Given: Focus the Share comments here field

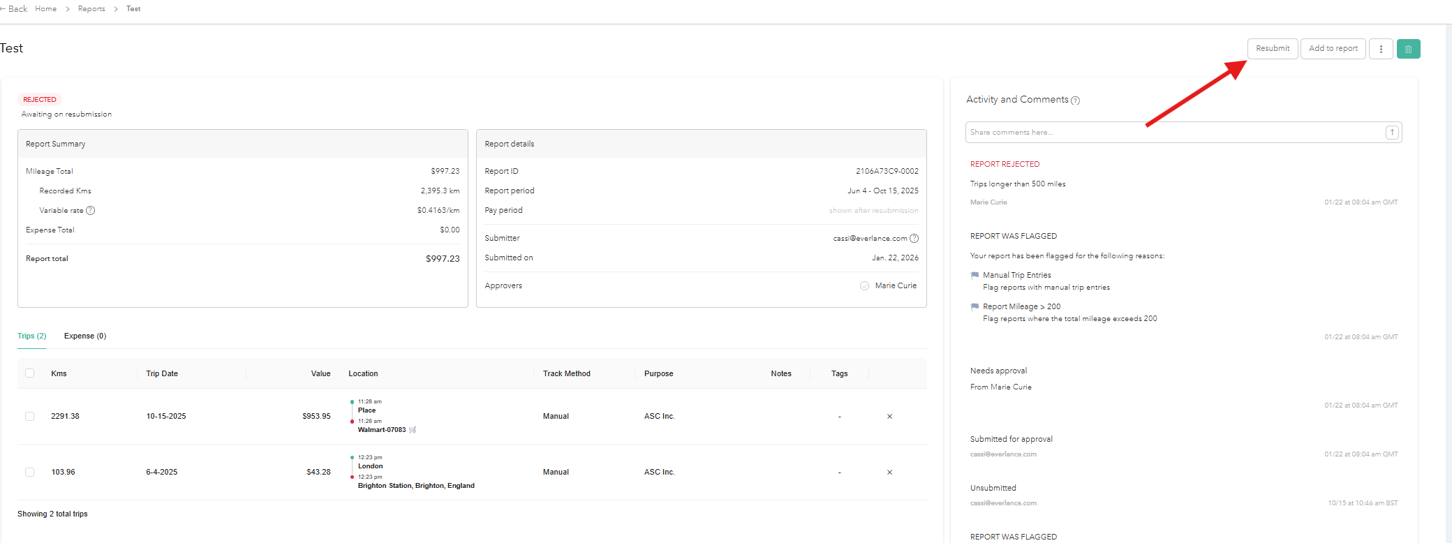Looking at the screenshot, I should point(1173,133).
